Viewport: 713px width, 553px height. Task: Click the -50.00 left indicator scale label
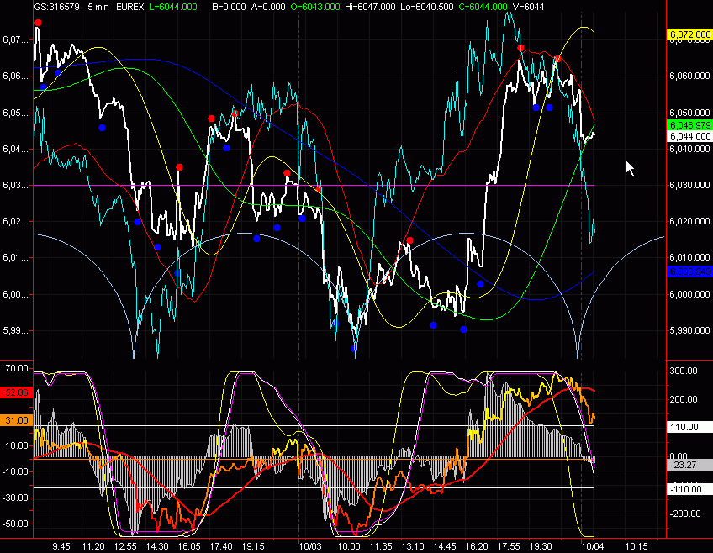coord(15,524)
